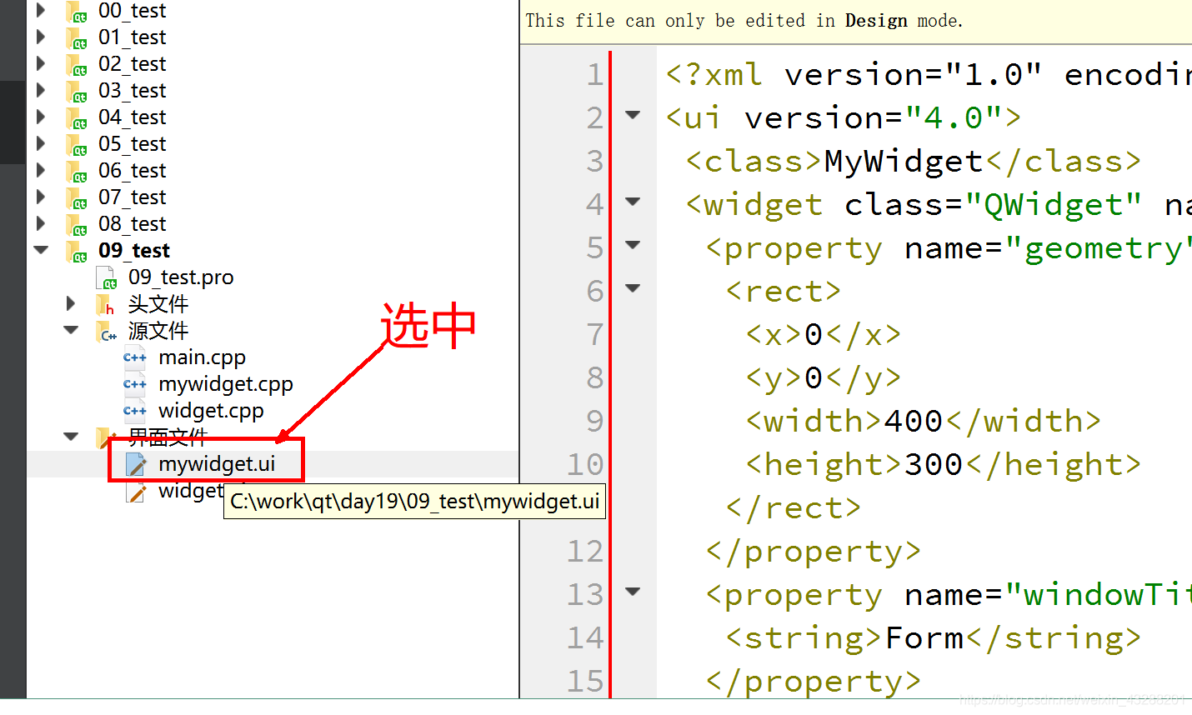Click the widget ui form file icon
The width and height of the screenshot is (1192, 715).
(137, 492)
